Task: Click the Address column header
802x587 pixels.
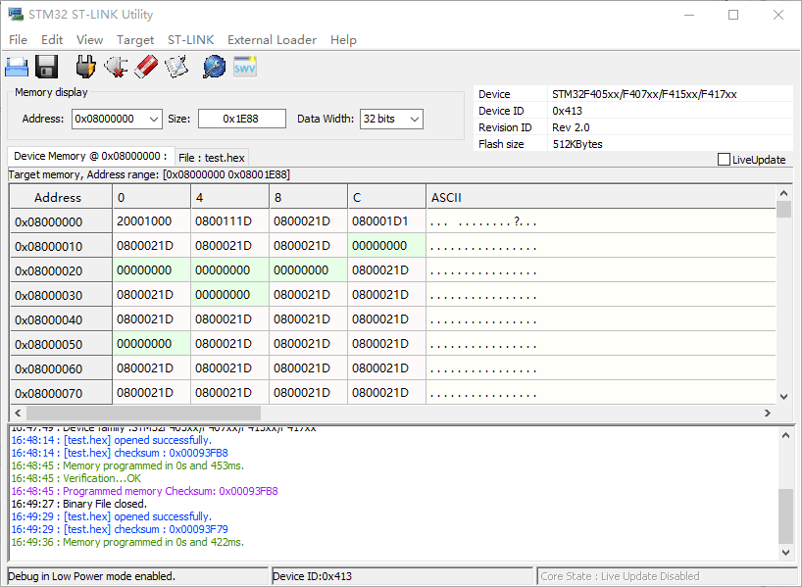Action: (x=61, y=197)
